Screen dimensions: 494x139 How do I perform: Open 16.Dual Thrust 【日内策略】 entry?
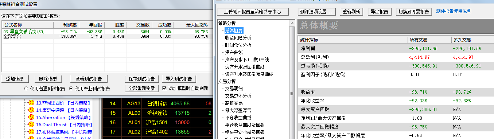click(x=64, y=124)
